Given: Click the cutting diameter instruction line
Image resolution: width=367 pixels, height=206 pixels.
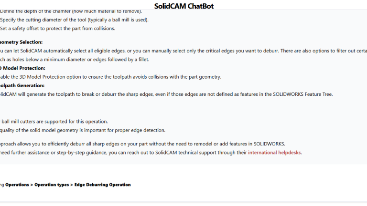Looking at the screenshot, I should point(74,20).
